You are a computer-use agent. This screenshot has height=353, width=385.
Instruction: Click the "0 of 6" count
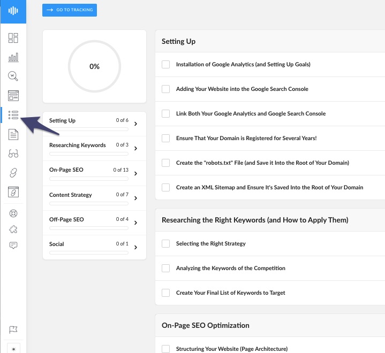[x=122, y=120]
